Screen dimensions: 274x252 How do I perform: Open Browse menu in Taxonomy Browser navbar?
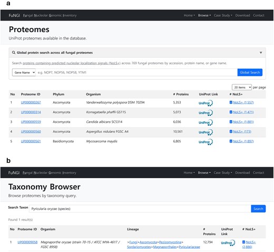[204, 172]
